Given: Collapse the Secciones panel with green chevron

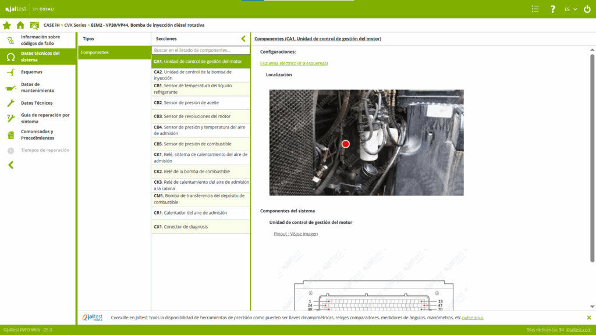Looking at the screenshot, I should pyautogui.click(x=243, y=38).
